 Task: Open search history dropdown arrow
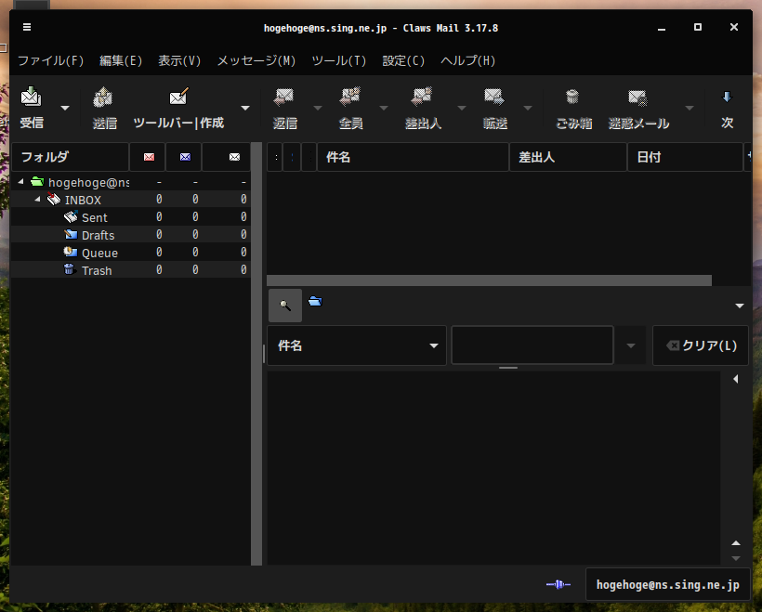pyautogui.click(x=631, y=345)
